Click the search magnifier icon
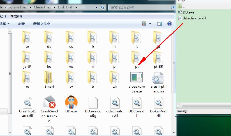The width and height of the screenshot is (231, 136). tap(172, 7)
